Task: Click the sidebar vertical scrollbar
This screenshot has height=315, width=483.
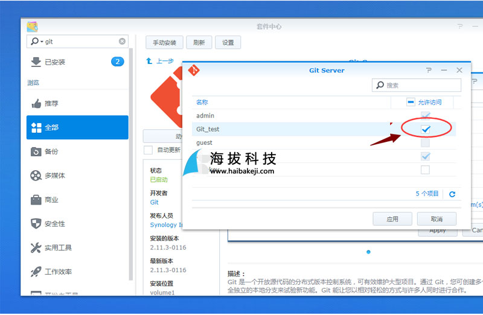Action: click(x=131, y=164)
